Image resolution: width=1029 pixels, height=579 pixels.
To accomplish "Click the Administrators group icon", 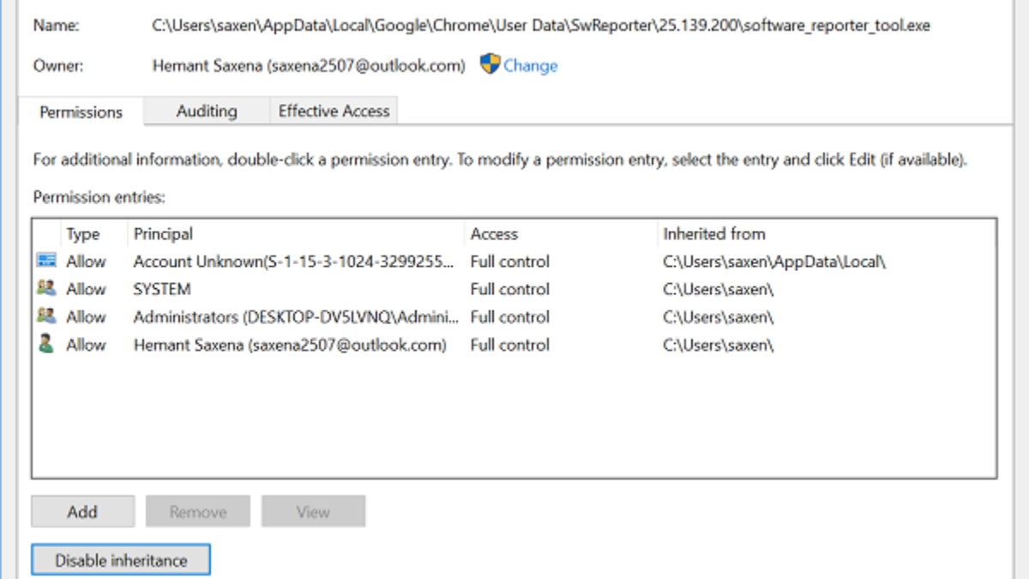I will click(46, 317).
